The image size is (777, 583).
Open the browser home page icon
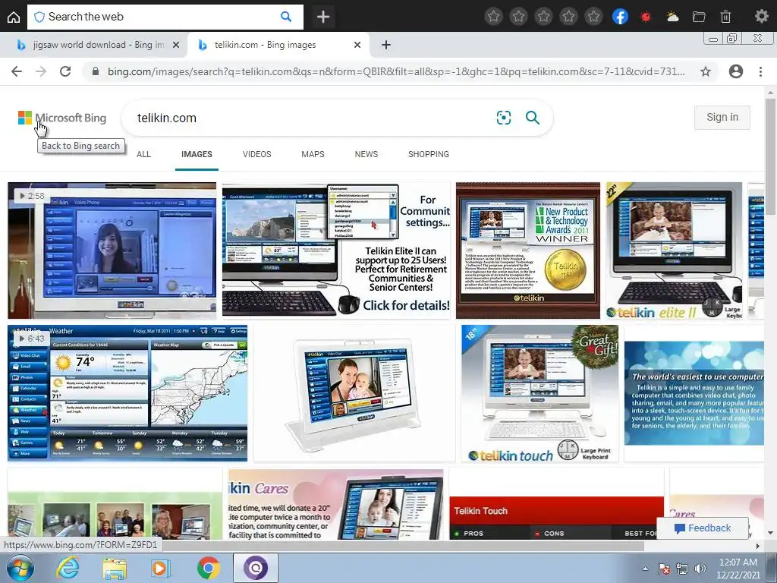(x=14, y=17)
